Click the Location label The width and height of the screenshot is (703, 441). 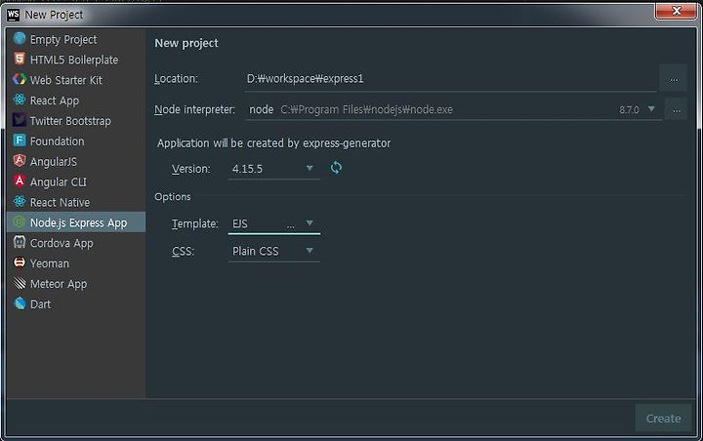point(176,78)
